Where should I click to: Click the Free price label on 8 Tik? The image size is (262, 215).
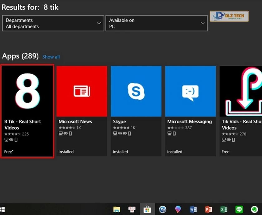click(7, 152)
